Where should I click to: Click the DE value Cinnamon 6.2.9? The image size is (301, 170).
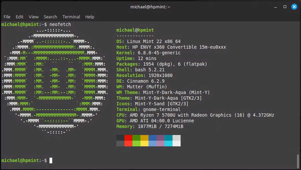(x=146, y=81)
